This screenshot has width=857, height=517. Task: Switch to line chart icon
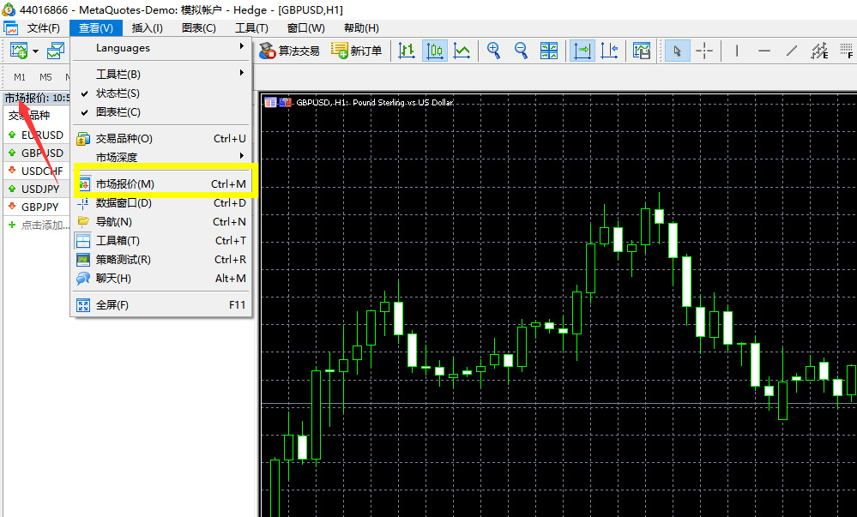point(462,51)
